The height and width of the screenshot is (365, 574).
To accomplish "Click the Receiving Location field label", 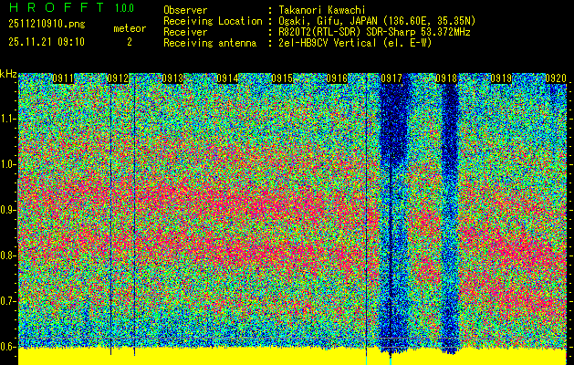I will pyautogui.click(x=213, y=21).
